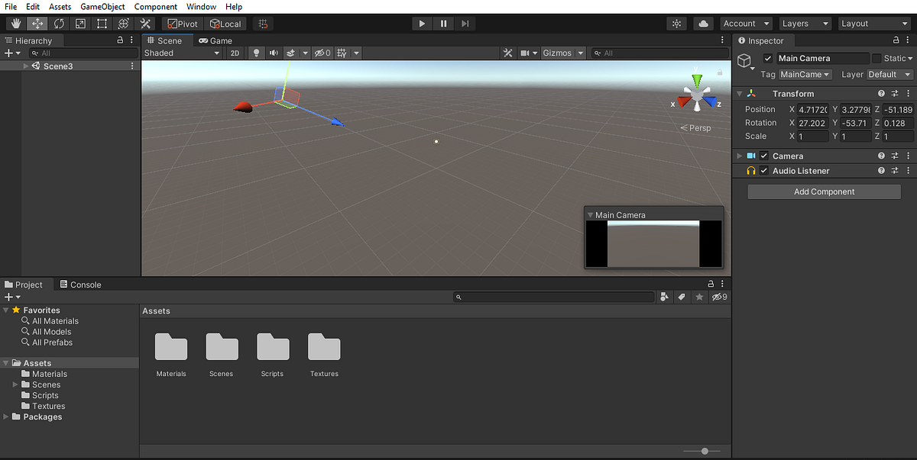Click the thumbnail size slider in Project panel

(x=704, y=451)
